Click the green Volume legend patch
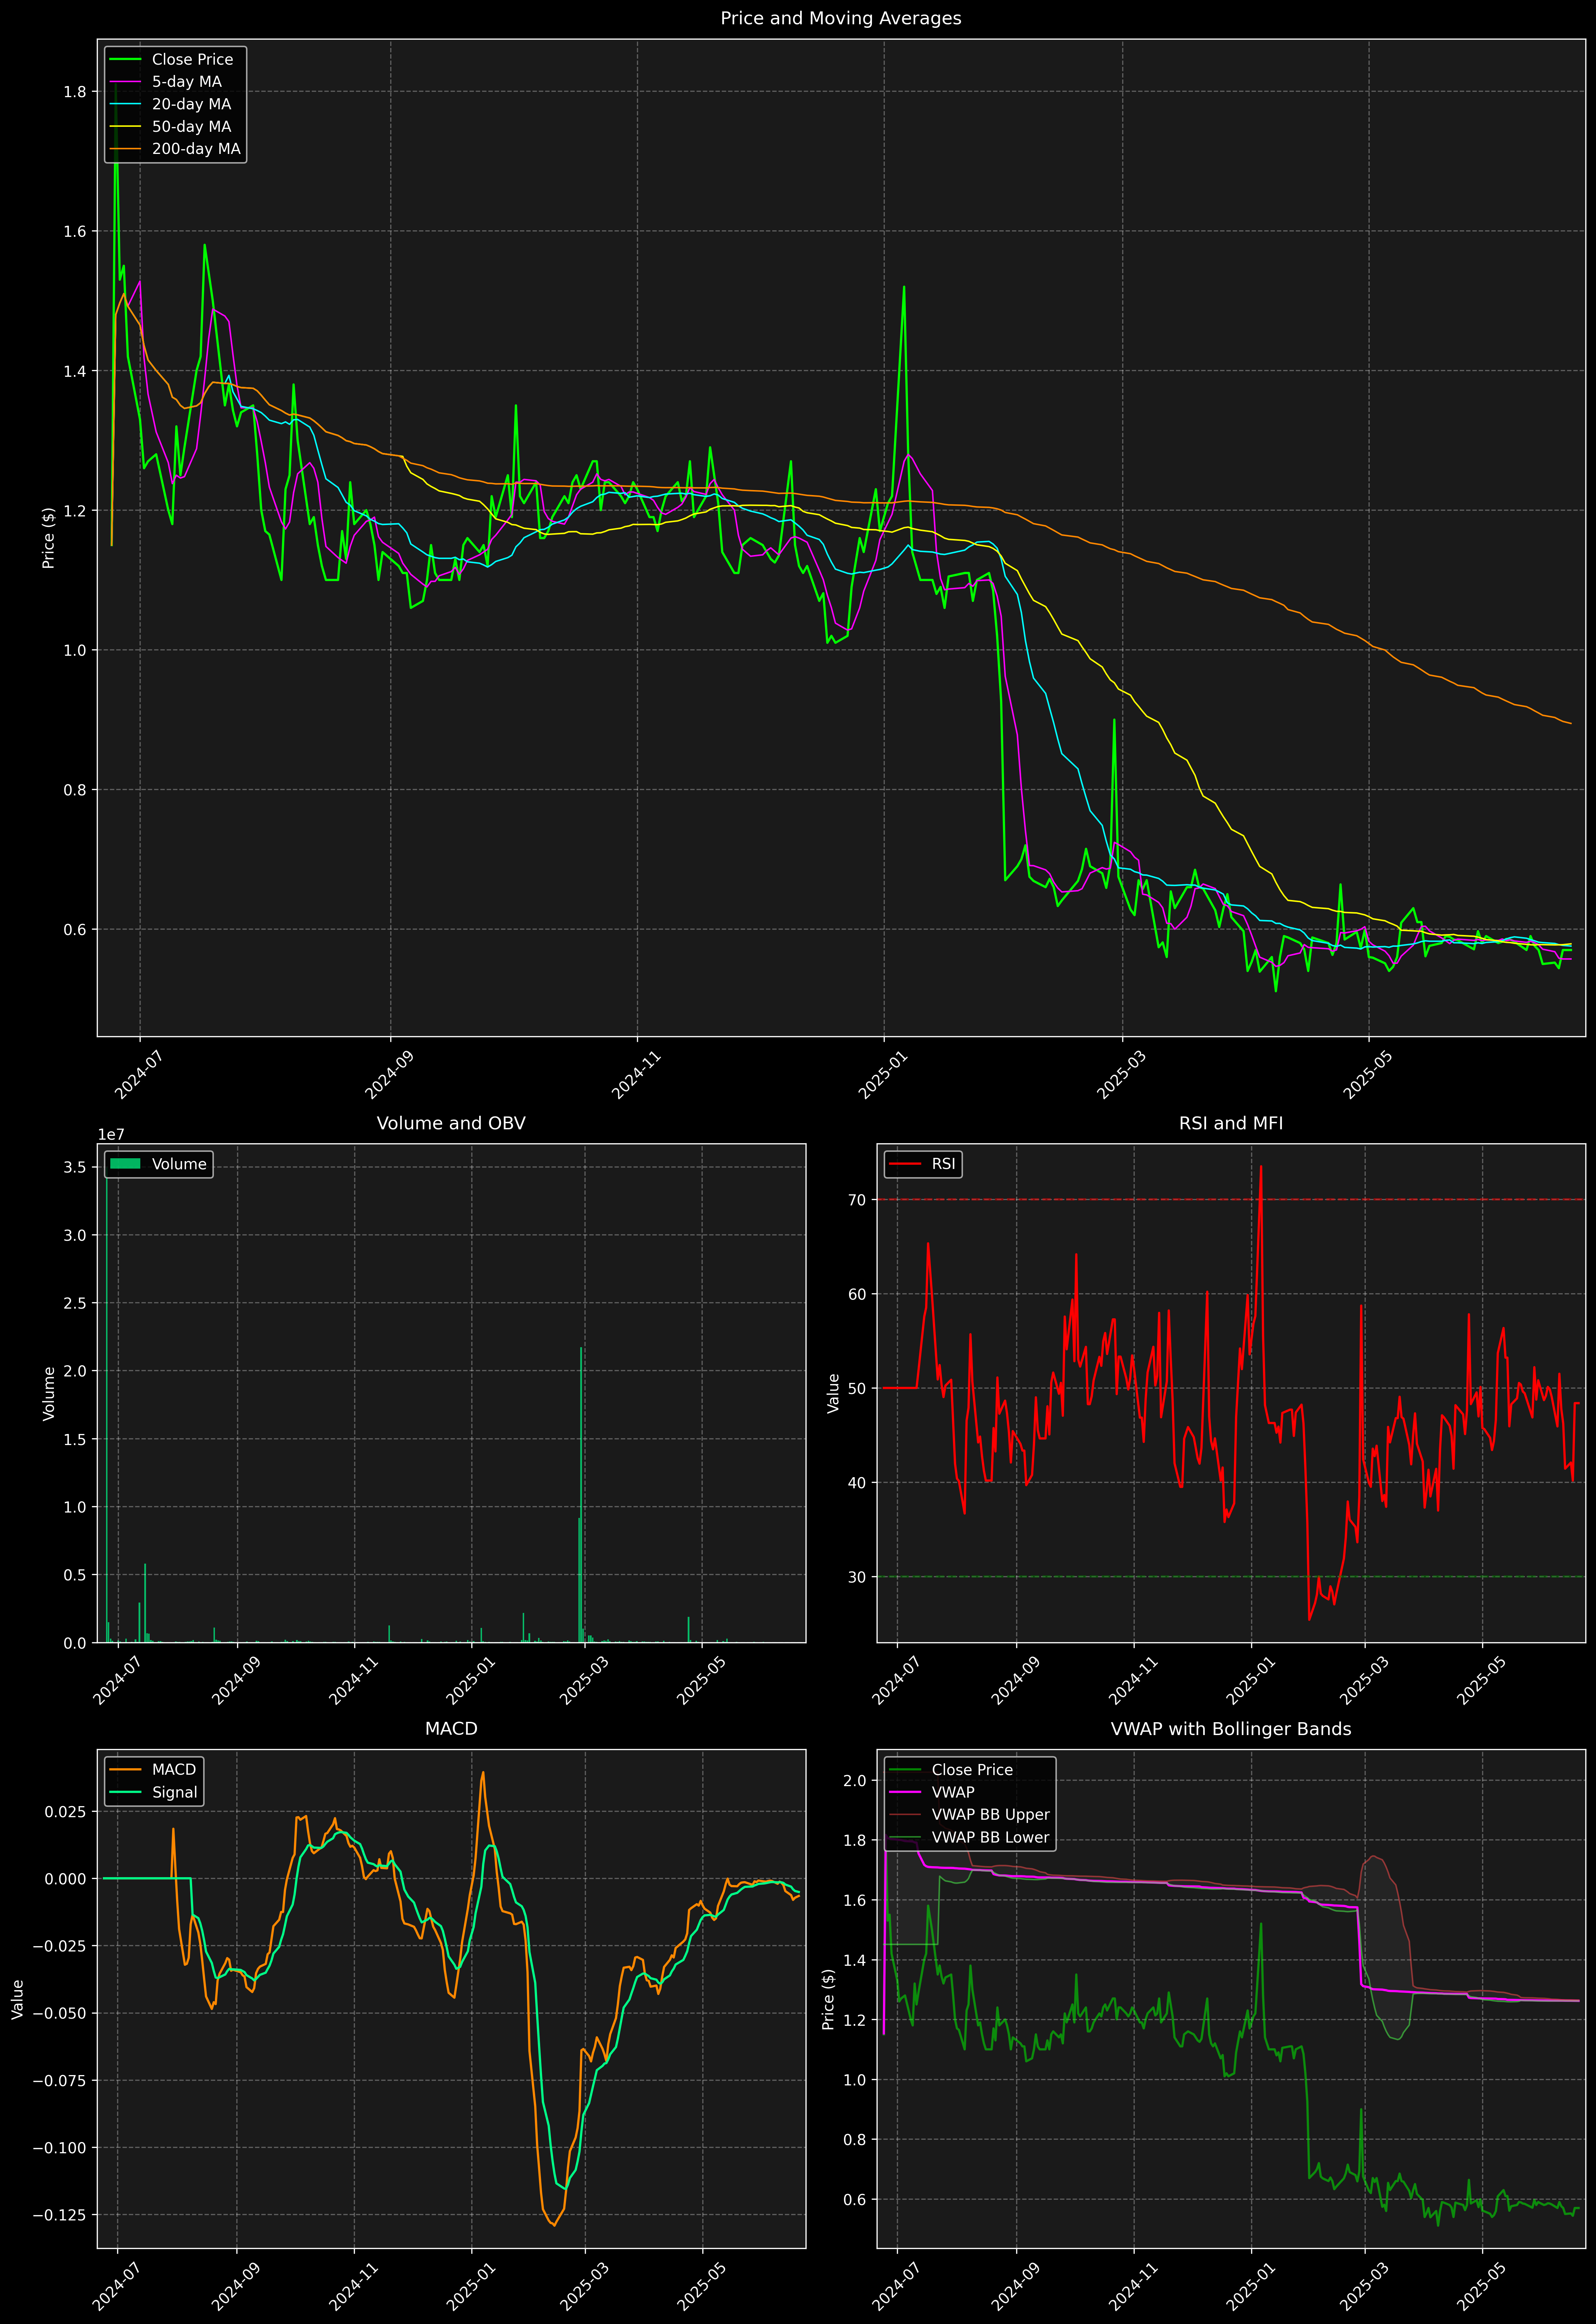 pyautogui.click(x=125, y=1164)
